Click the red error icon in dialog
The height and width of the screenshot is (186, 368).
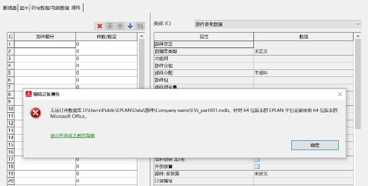[x=35, y=113]
